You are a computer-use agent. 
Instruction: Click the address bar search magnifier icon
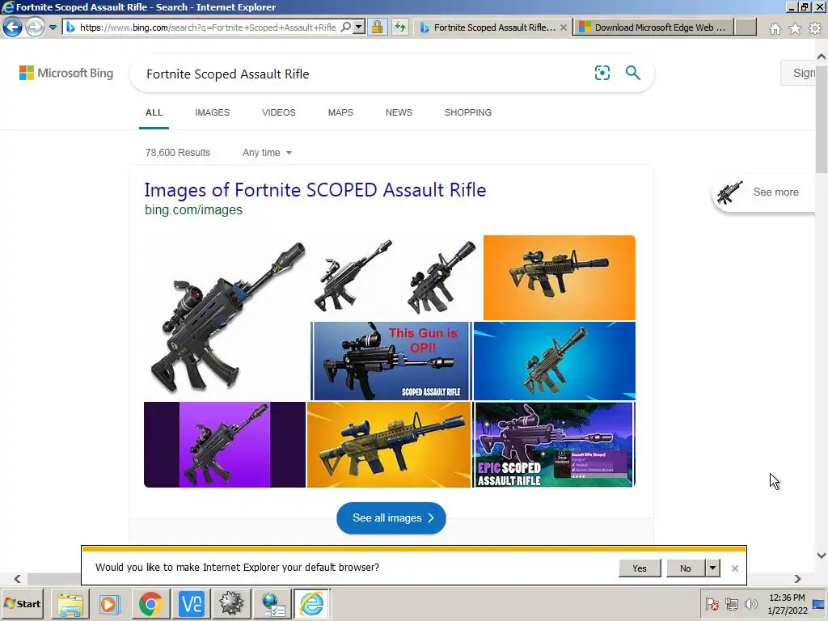(346, 27)
